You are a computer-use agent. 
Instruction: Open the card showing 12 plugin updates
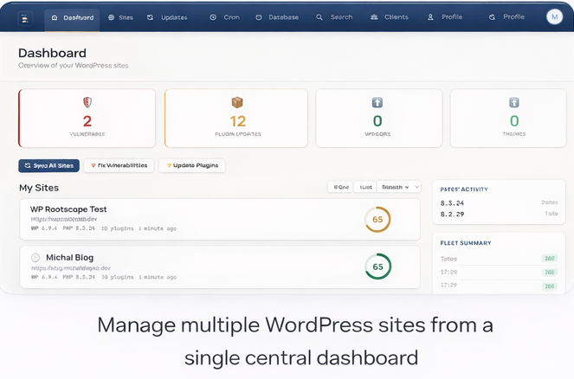pyautogui.click(x=236, y=119)
